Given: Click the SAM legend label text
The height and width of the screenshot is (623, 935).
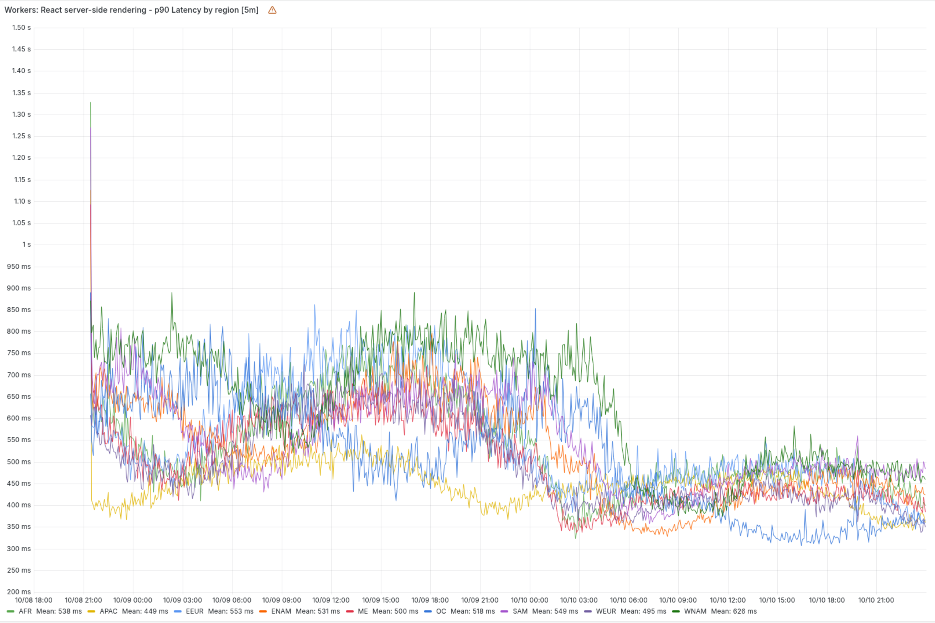Looking at the screenshot, I should point(520,611).
